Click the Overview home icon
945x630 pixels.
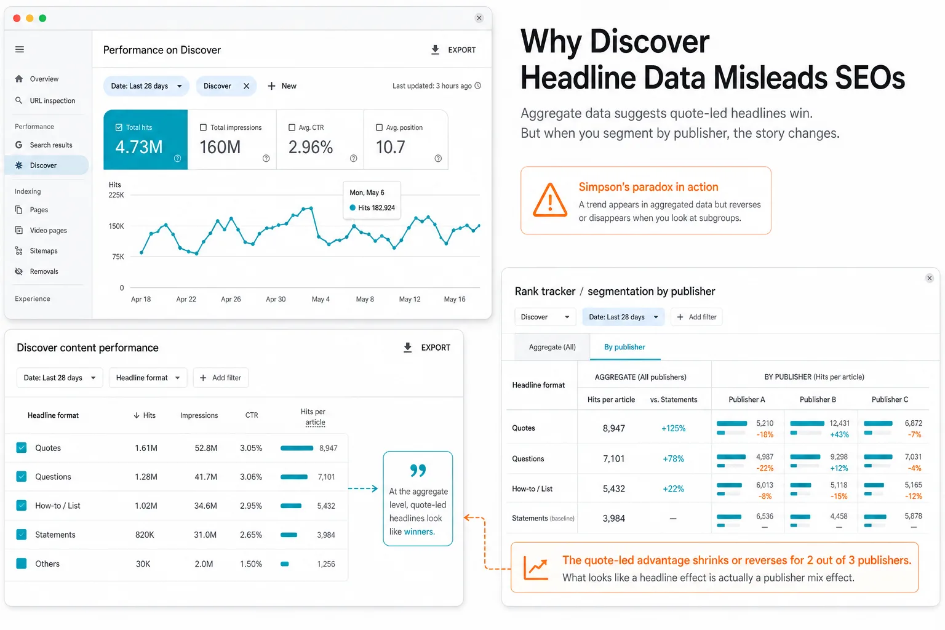19,79
